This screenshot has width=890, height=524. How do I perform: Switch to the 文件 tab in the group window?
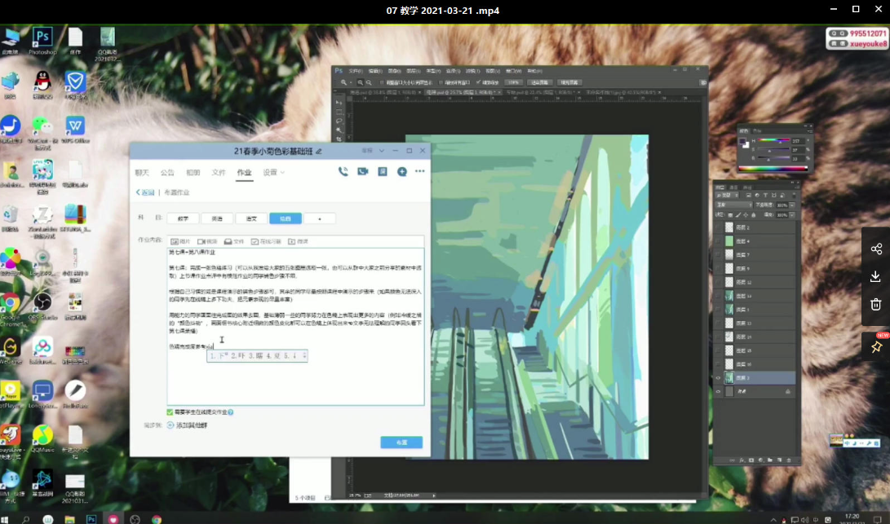[219, 173]
